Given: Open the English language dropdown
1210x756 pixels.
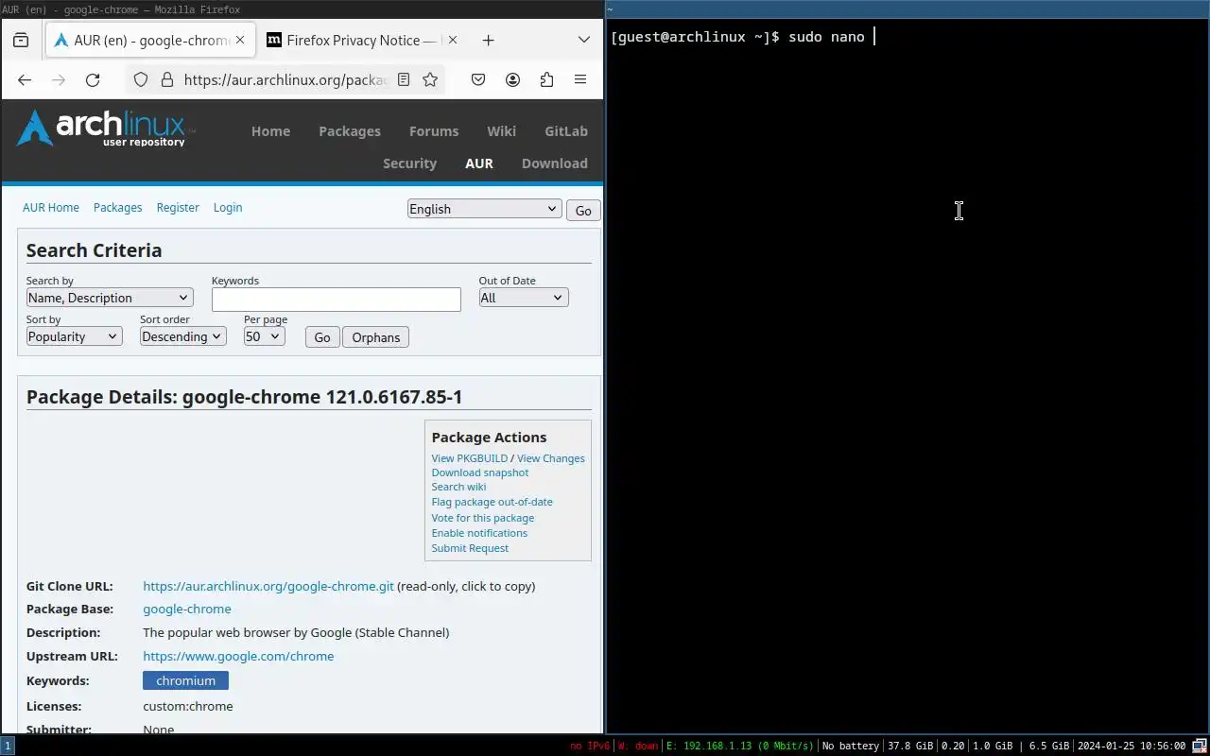Looking at the screenshot, I should tap(485, 209).
